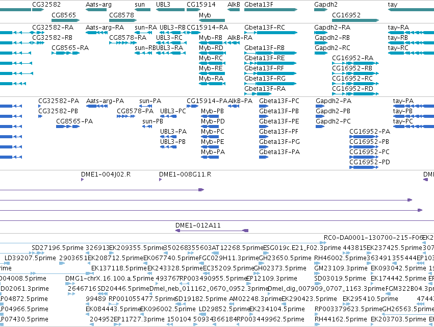Select EST RH44162.5prime
This screenshot has height=327, width=434.
click(x=317, y=324)
